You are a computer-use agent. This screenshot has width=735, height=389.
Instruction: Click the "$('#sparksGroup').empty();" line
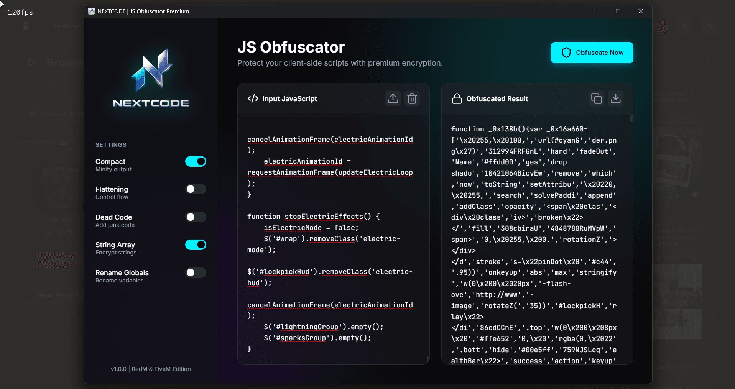tap(317, 338)
